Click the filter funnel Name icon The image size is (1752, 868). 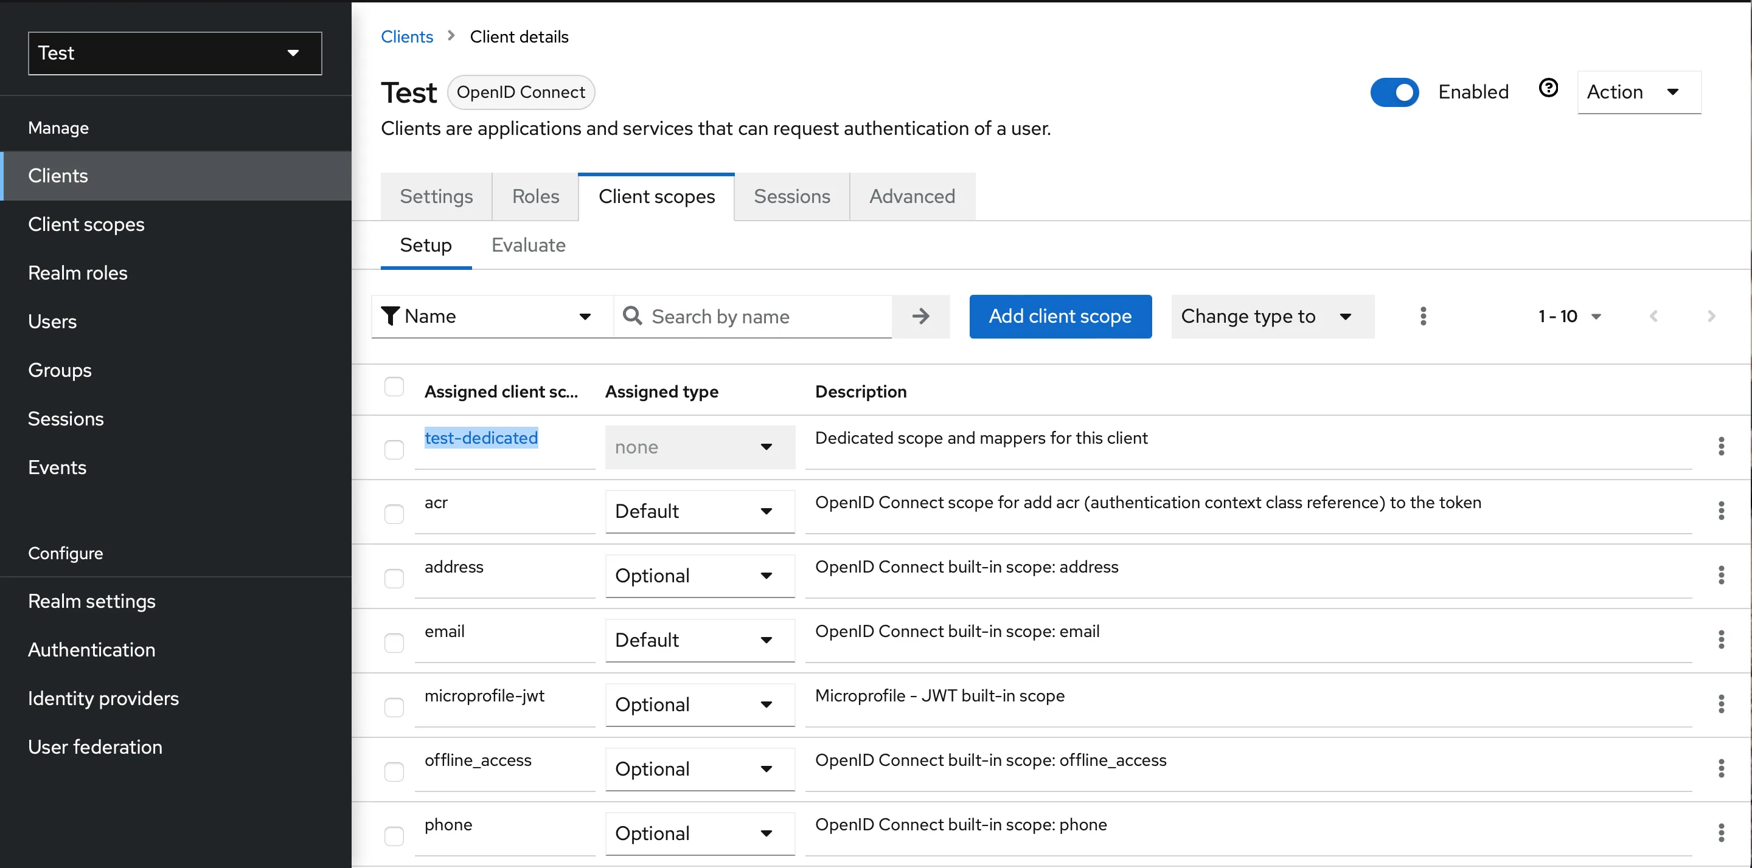(x=391, y=316)
